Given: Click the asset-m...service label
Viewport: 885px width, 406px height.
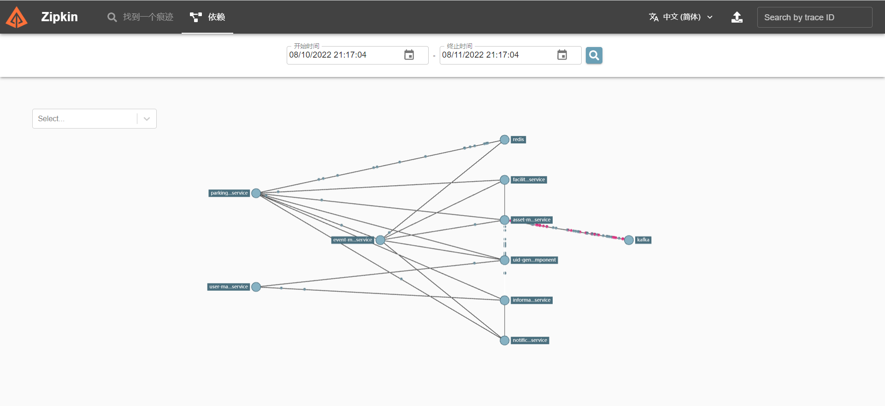Looking at the screenshot, I should tap(531, 220).
